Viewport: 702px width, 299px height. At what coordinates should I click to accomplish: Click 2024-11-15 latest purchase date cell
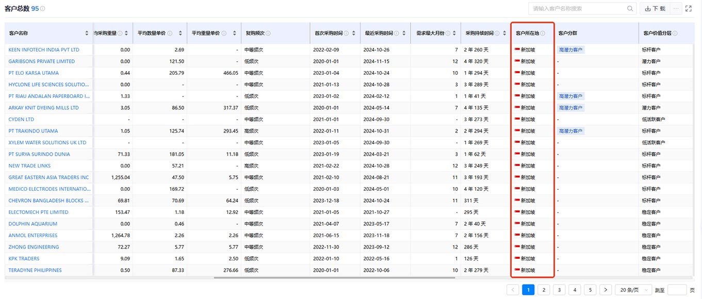tap(377, 61)
